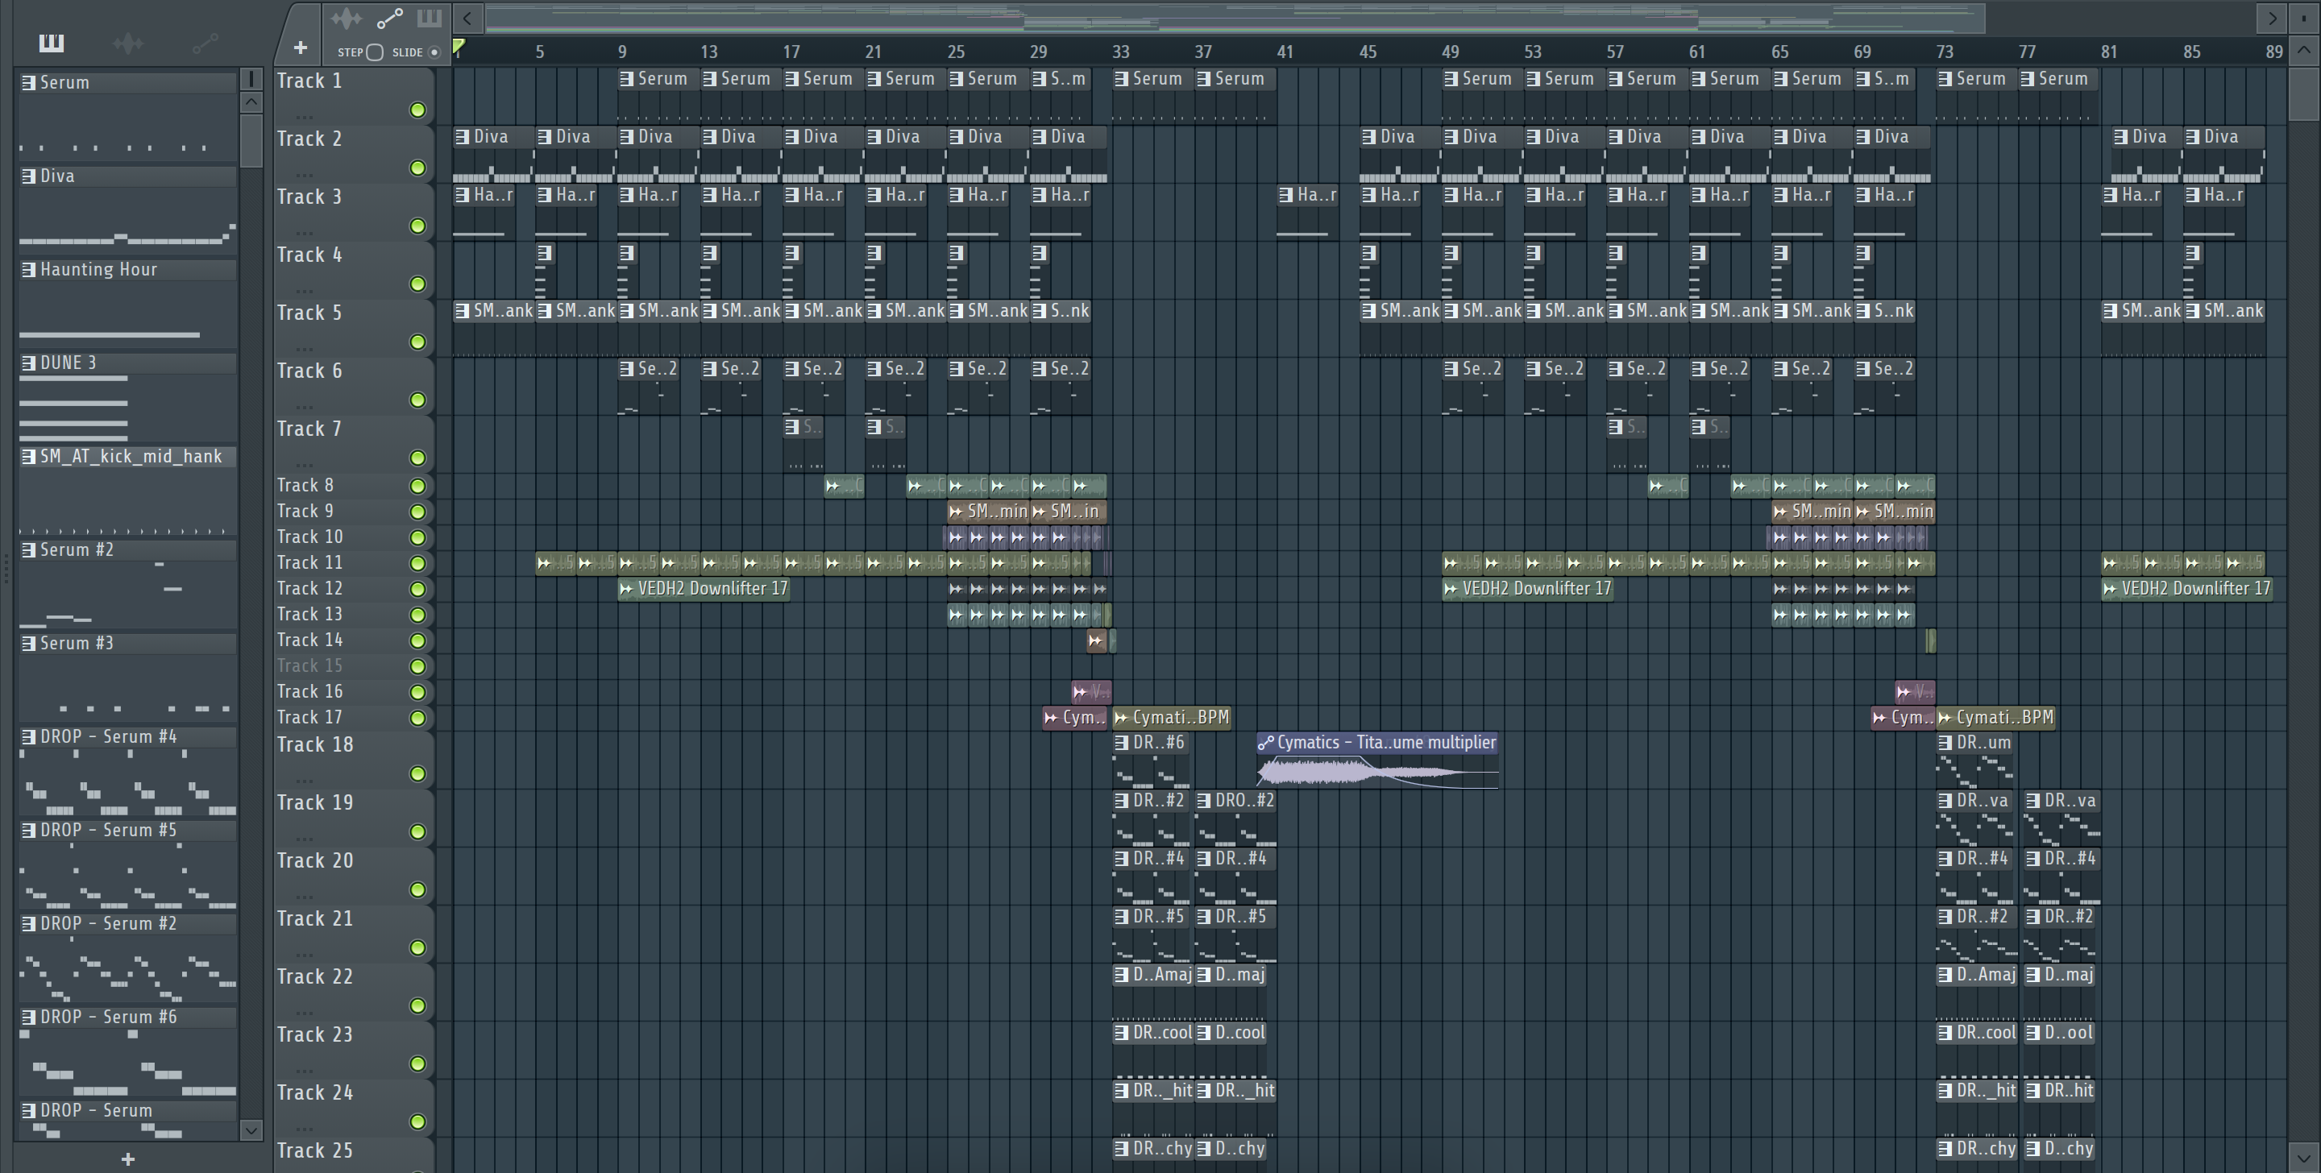Toggle the green LED of Track 15
This screenshot has width=2321, height=1173.
click(417, 667)
